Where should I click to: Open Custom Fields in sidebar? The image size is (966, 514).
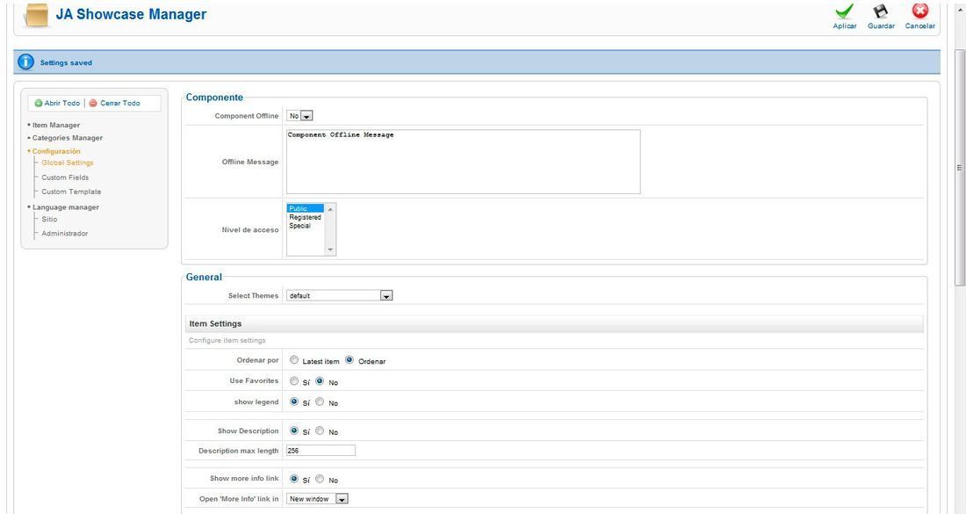pyautogui.click(x=65, y=177)
